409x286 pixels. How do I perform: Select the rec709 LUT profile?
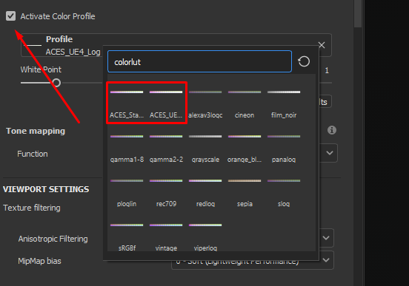(x=166, y=193)
